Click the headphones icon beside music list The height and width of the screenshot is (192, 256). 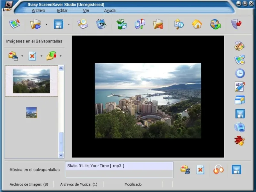pyautogui.click(x=218, y=170)
